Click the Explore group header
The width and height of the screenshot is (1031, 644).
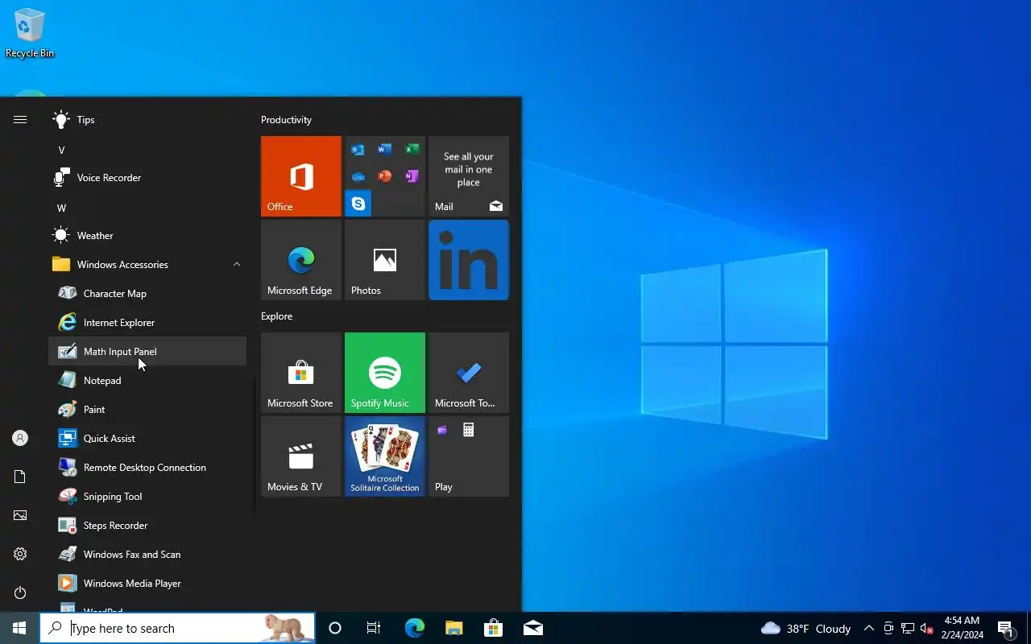click(276, 316)
